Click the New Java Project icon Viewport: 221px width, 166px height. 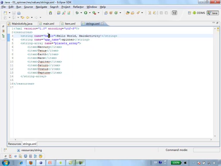point(106,13)
